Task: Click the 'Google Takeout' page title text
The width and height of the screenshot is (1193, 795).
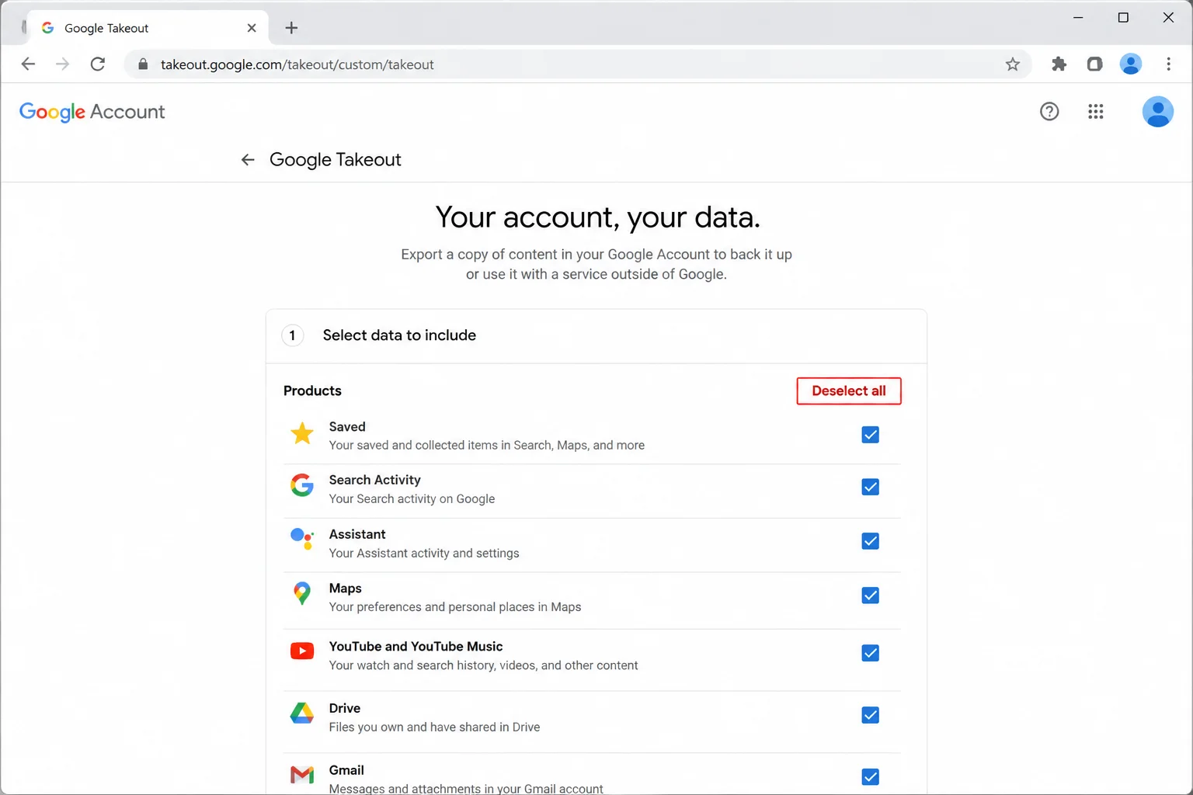Action: pyautogui.click(x=336, y=160)
